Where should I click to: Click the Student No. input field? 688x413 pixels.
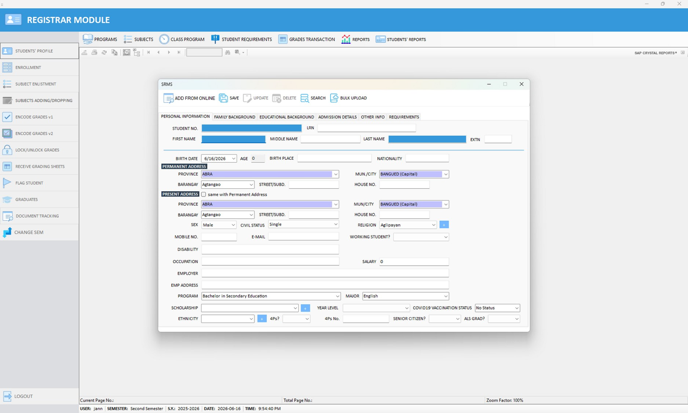click(252, 128)
